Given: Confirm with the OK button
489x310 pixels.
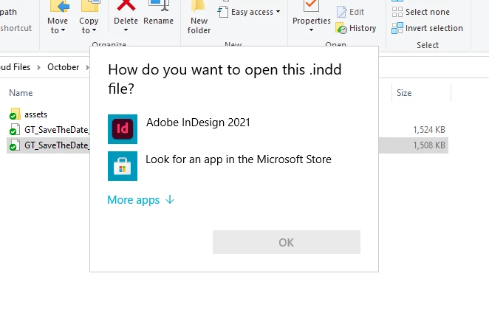Looking at the screenshot, I should [287, 242].
